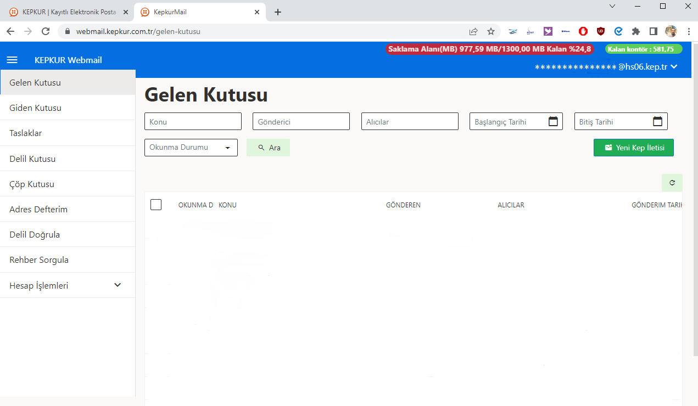Go to Delil Doğrula page
Image resolution: width=698 pixels, height=406 pixels.
pos(68,235)
